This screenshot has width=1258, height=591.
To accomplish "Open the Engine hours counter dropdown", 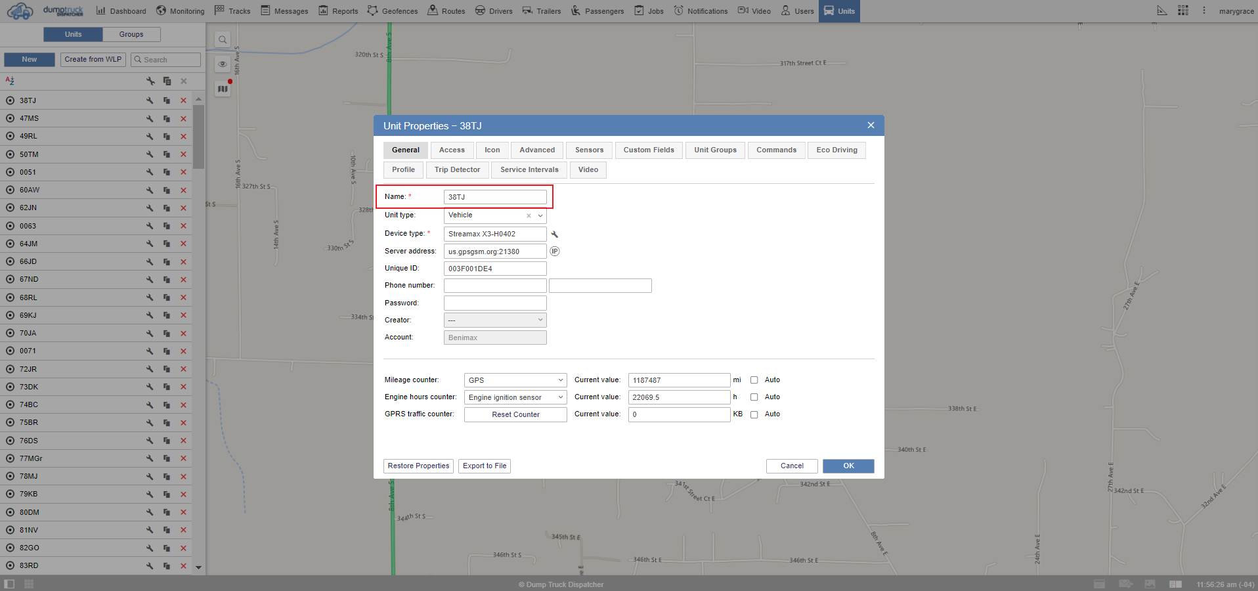I will tap(515, 397).
